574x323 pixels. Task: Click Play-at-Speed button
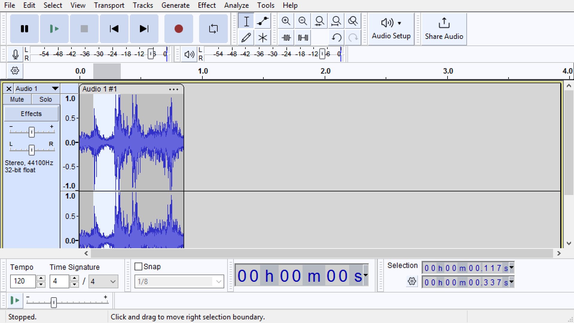[x=15, y=301]
